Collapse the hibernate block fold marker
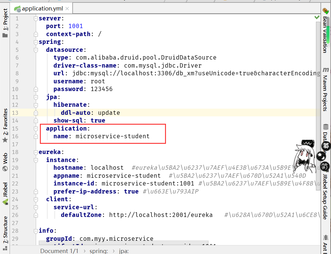Screen dimensions: 331x254 (x=36, y=105)
